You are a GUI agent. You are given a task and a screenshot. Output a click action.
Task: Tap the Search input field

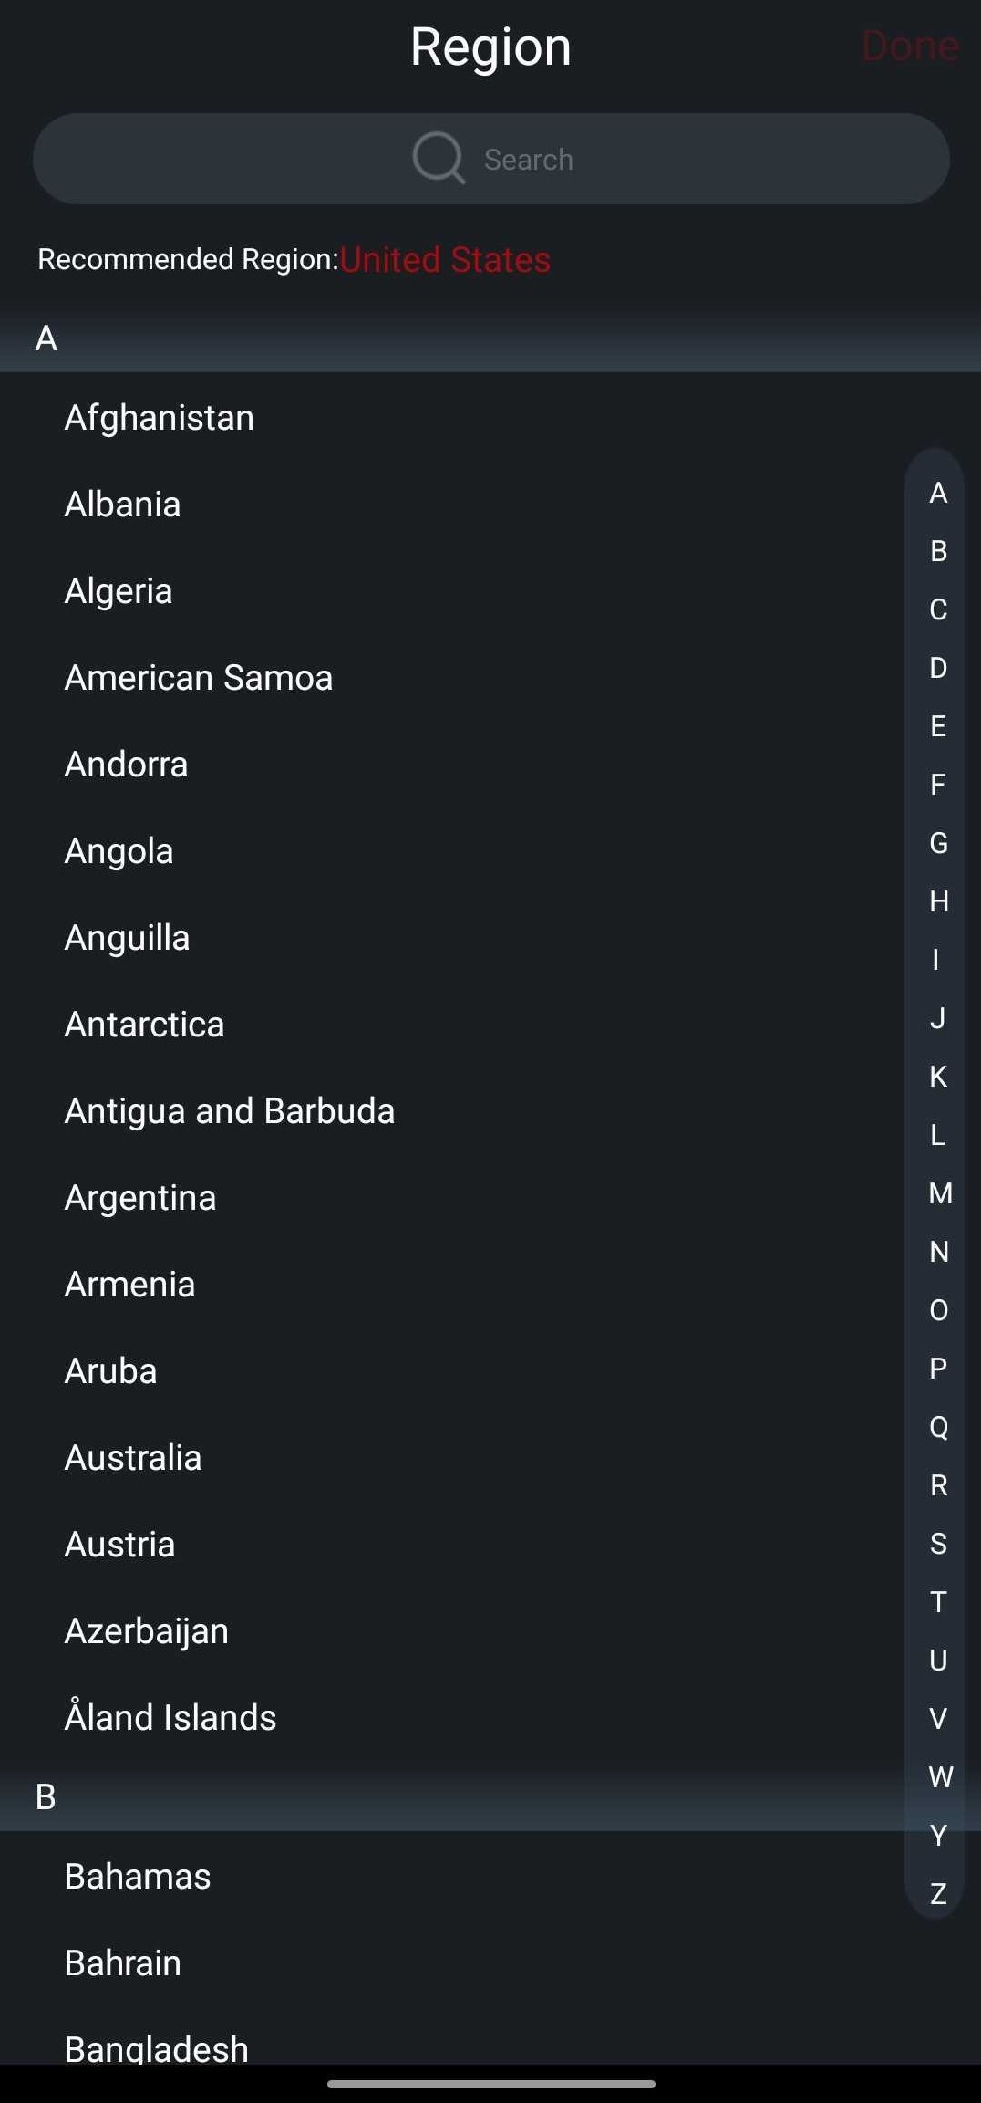[490, 159]
